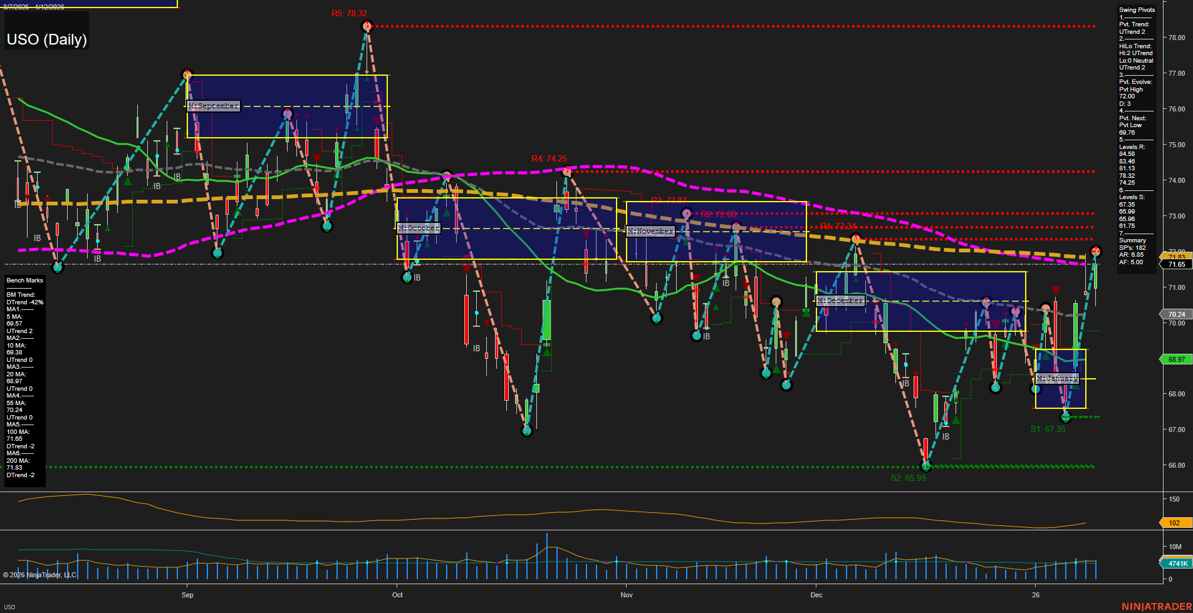
Task: Click the S1: 67.35 support label
Action: 1047,429
